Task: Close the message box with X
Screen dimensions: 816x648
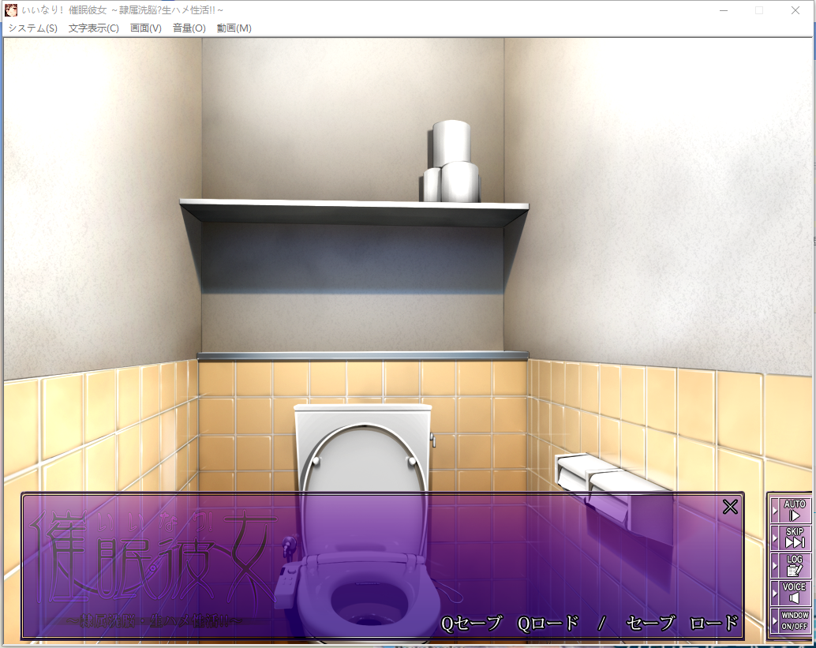Action: (730, 507)
